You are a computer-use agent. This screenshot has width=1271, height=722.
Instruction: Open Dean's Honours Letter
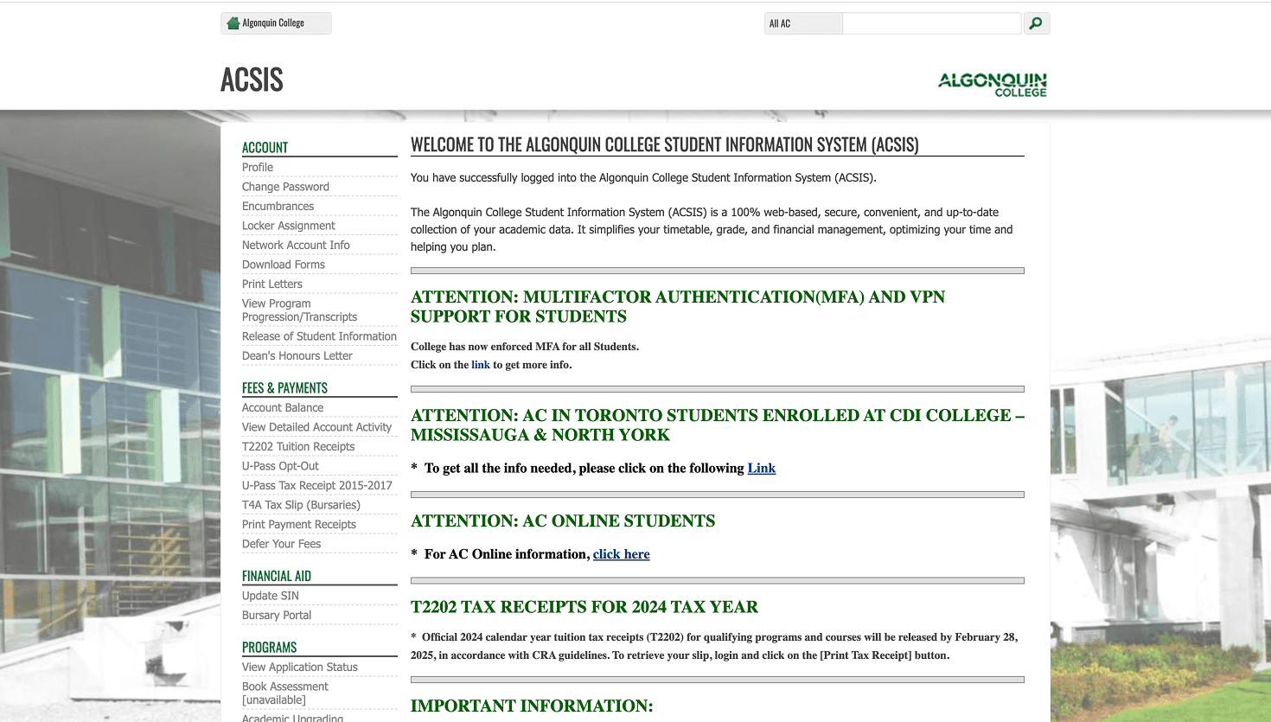[297, 355]
